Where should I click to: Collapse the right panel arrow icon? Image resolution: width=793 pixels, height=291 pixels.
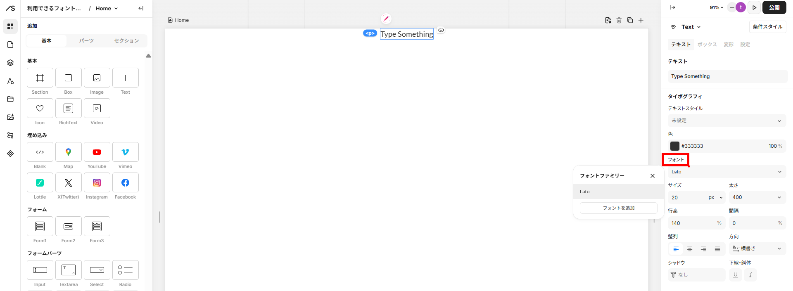click(673, 7)
